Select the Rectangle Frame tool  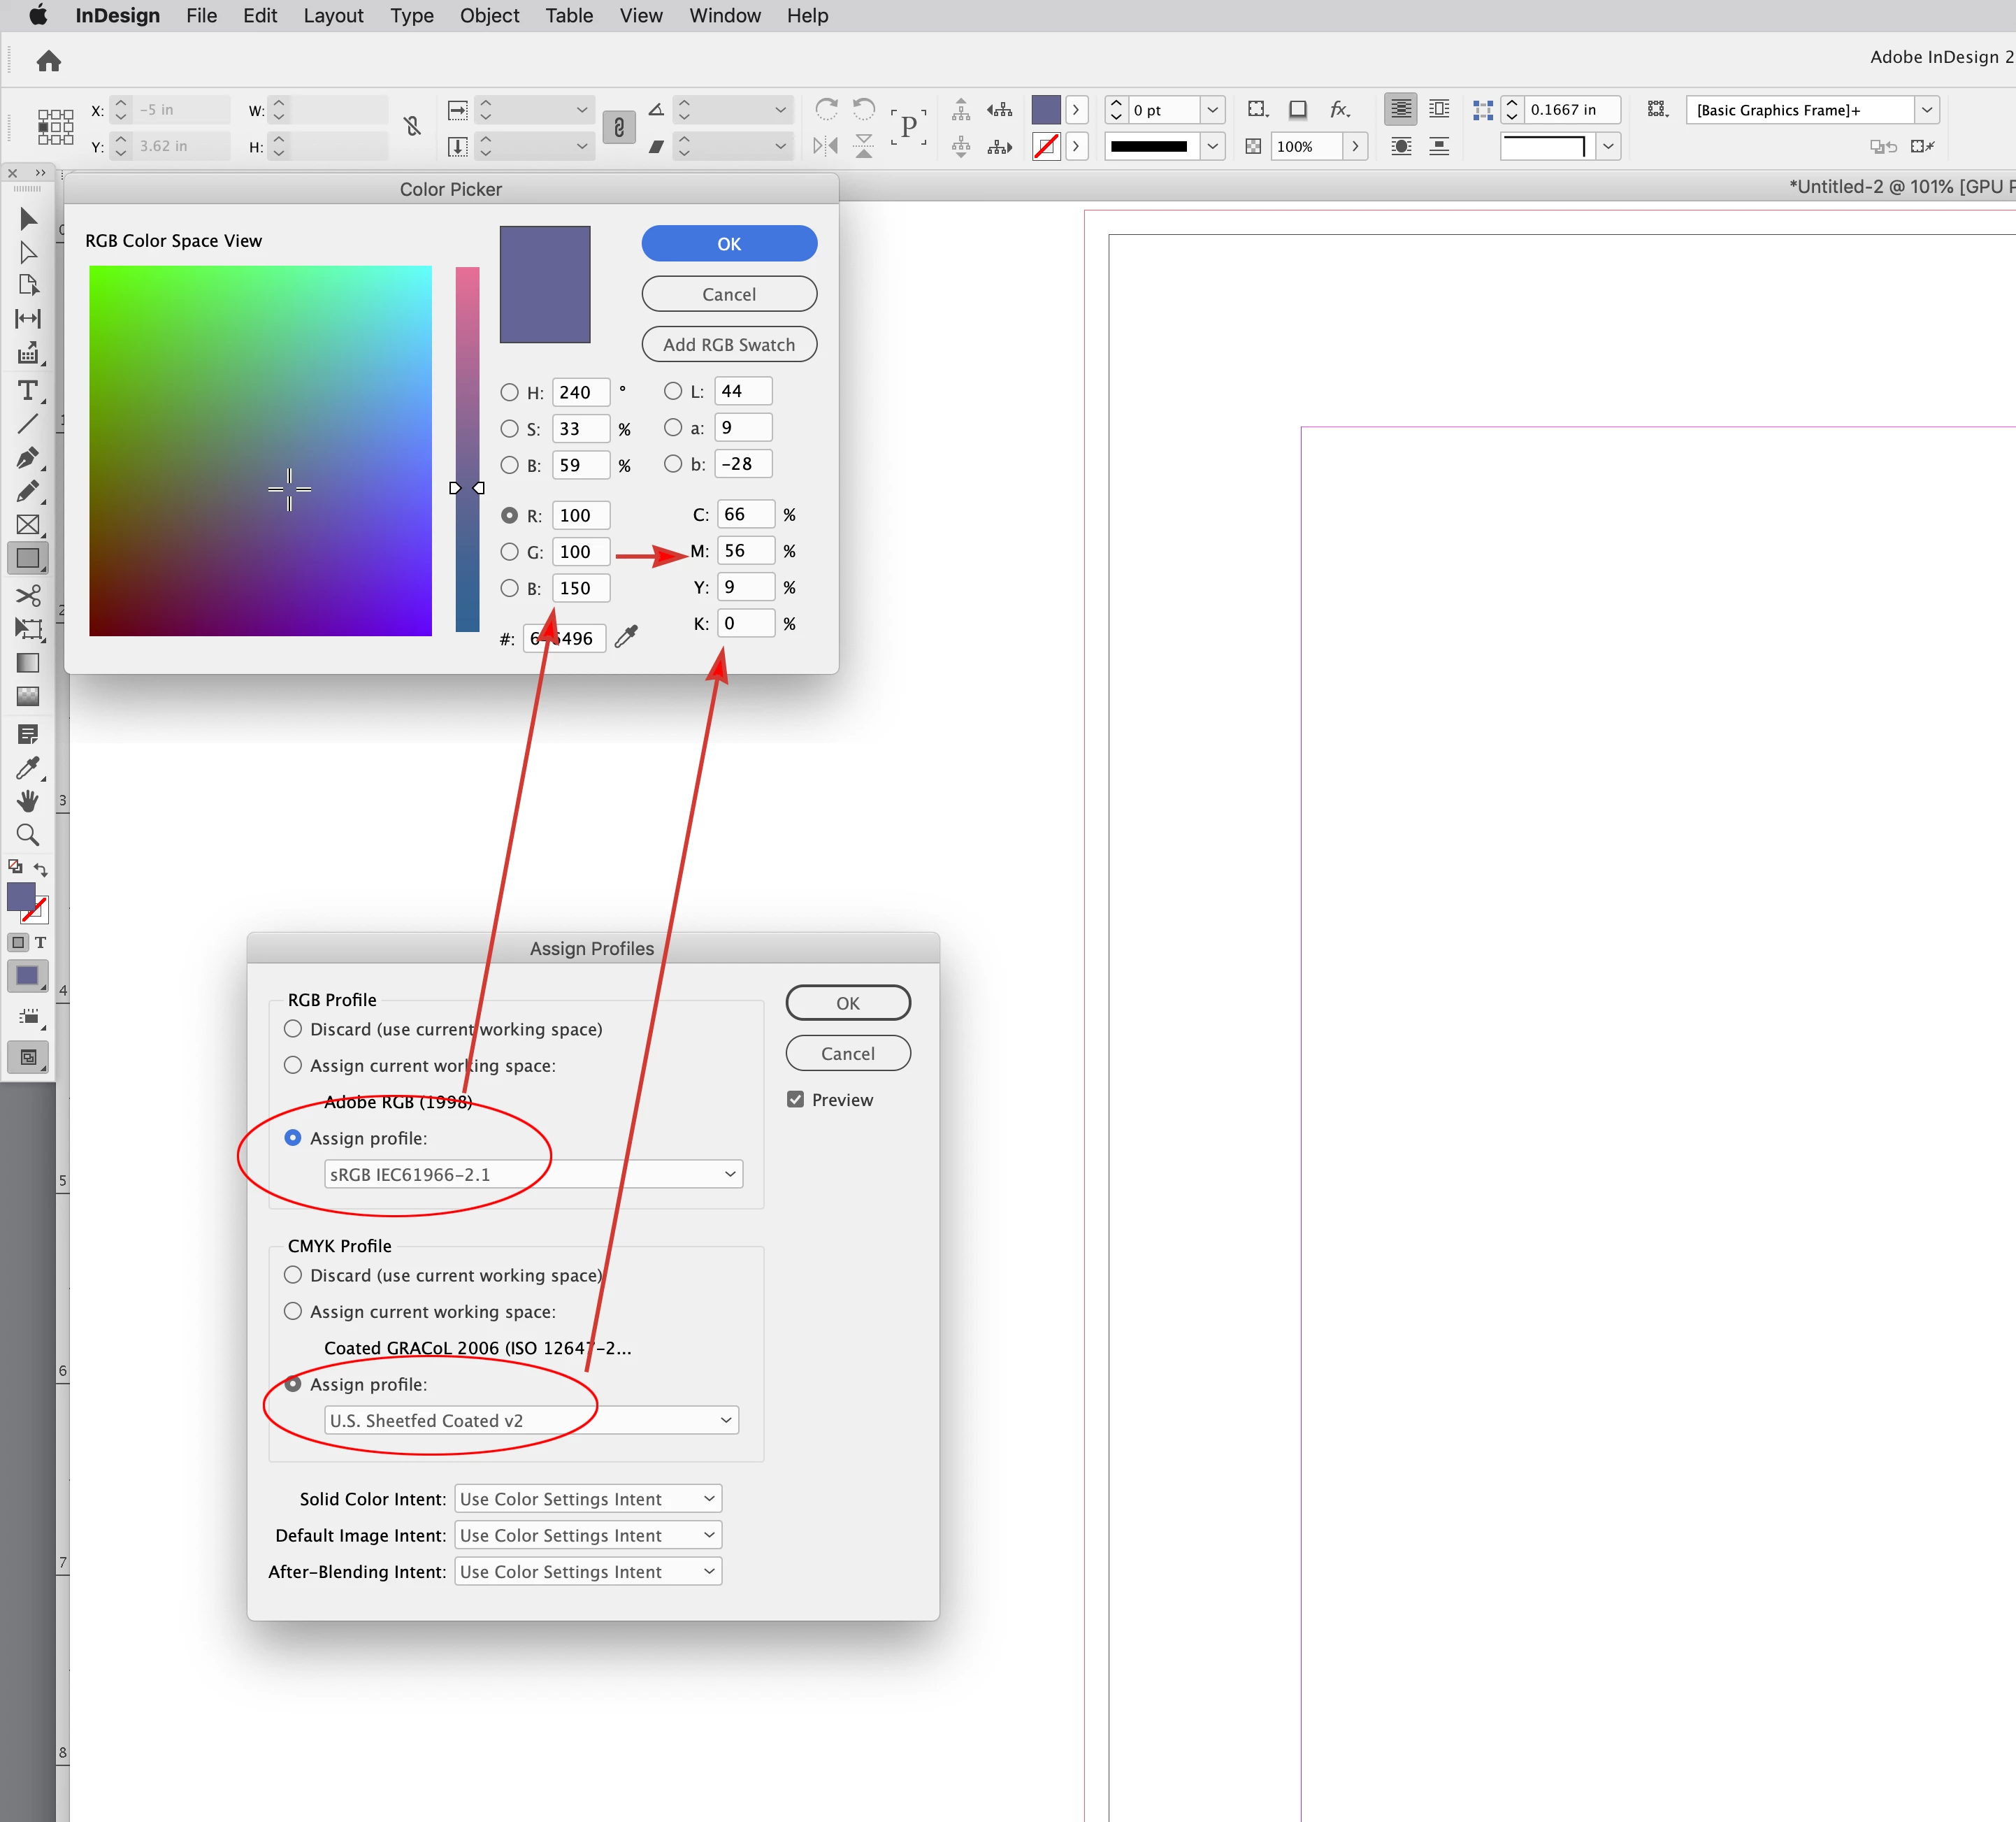pos(28,525)
